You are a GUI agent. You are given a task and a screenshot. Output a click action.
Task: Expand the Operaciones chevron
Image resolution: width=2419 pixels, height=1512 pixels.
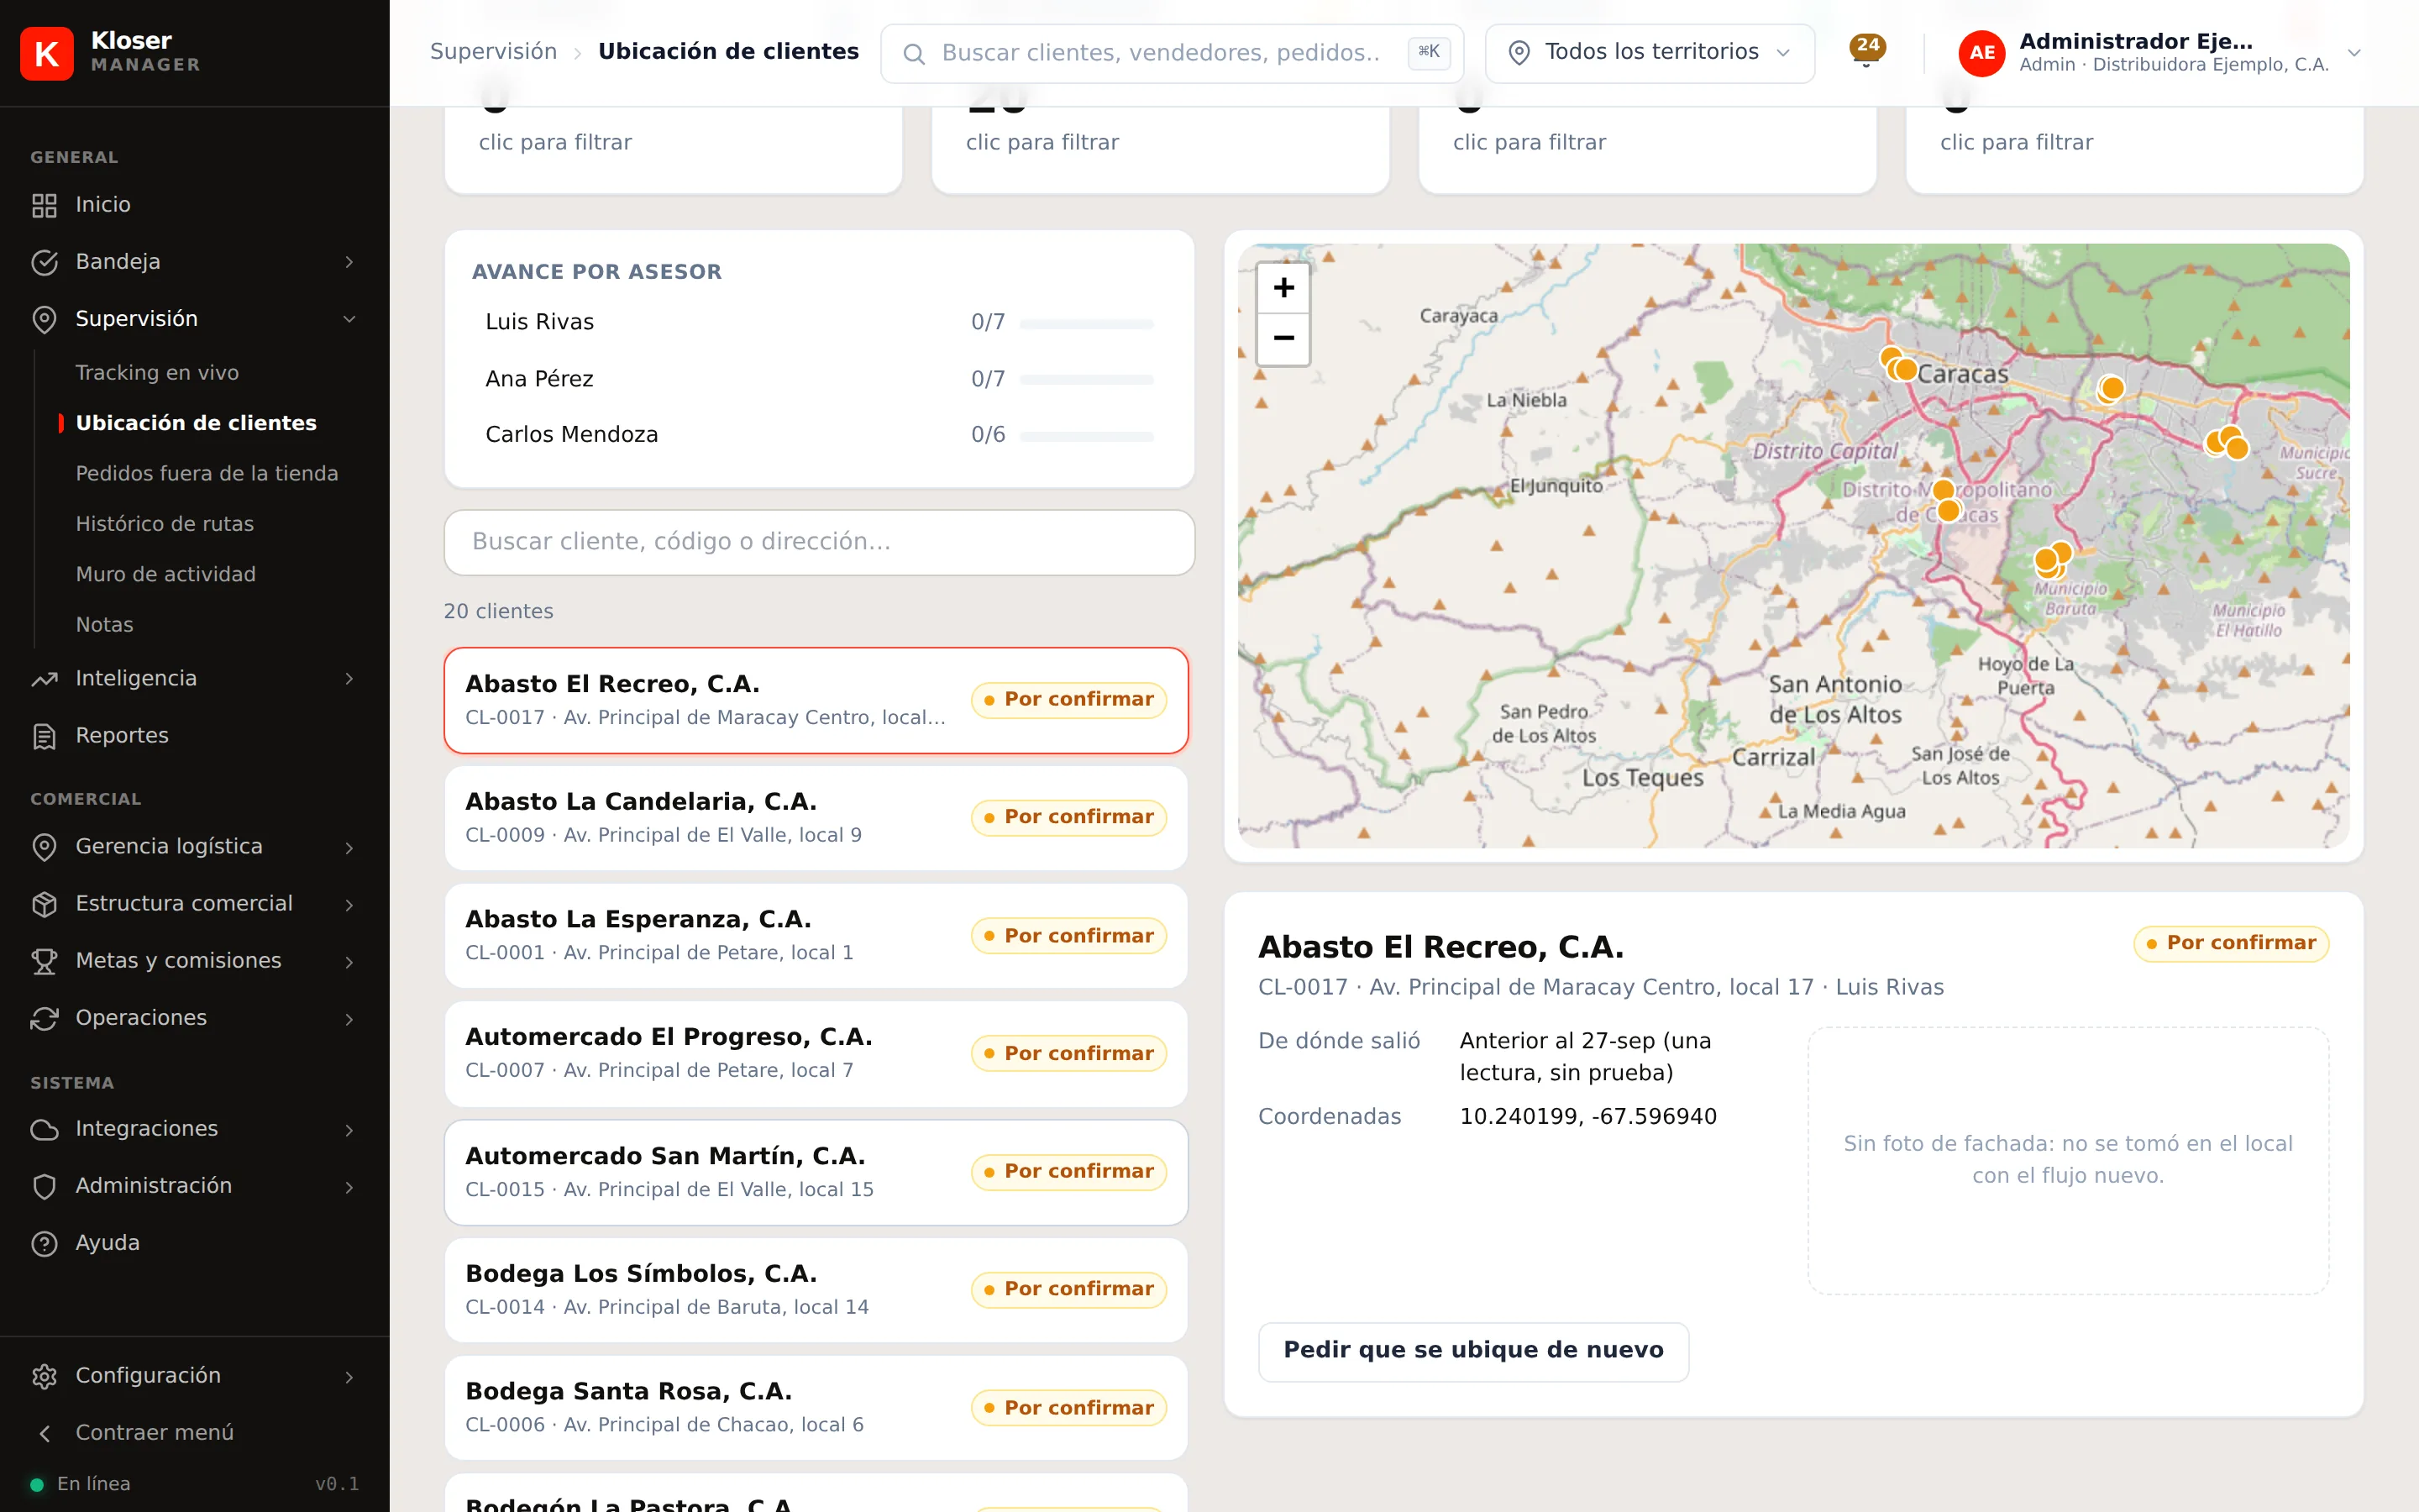[x=349, y=1018]
